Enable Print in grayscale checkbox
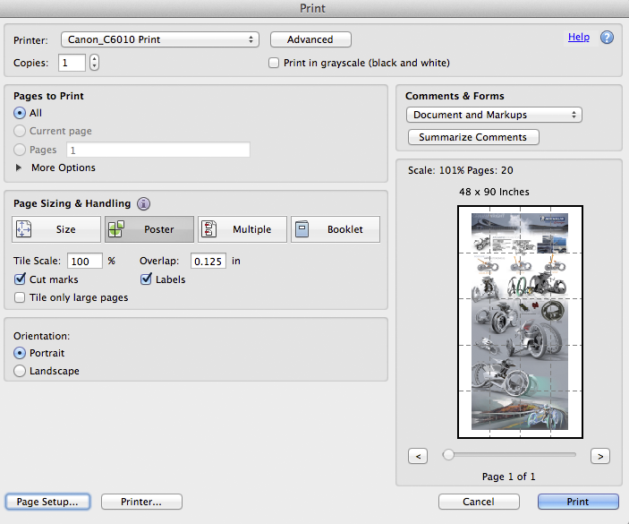This screenshot has height=524, width=629. [x=276, y=63]
